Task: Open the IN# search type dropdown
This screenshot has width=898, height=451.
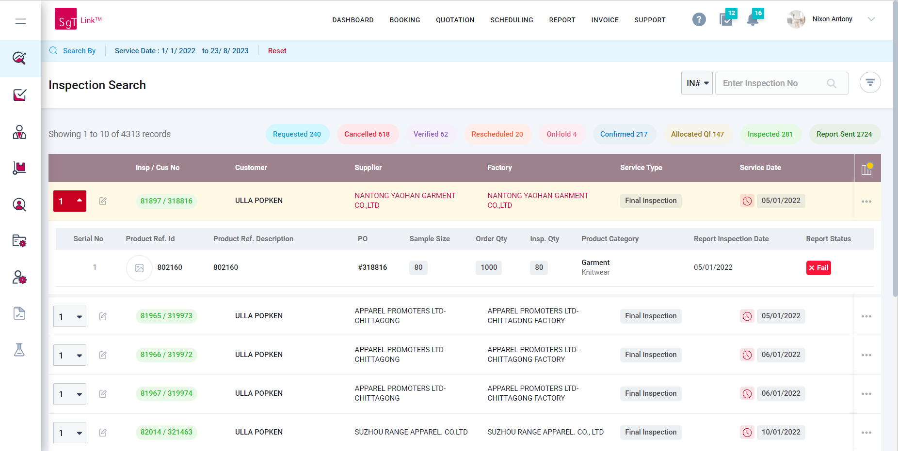Action: pyautogui.click(x=697, y=83)
